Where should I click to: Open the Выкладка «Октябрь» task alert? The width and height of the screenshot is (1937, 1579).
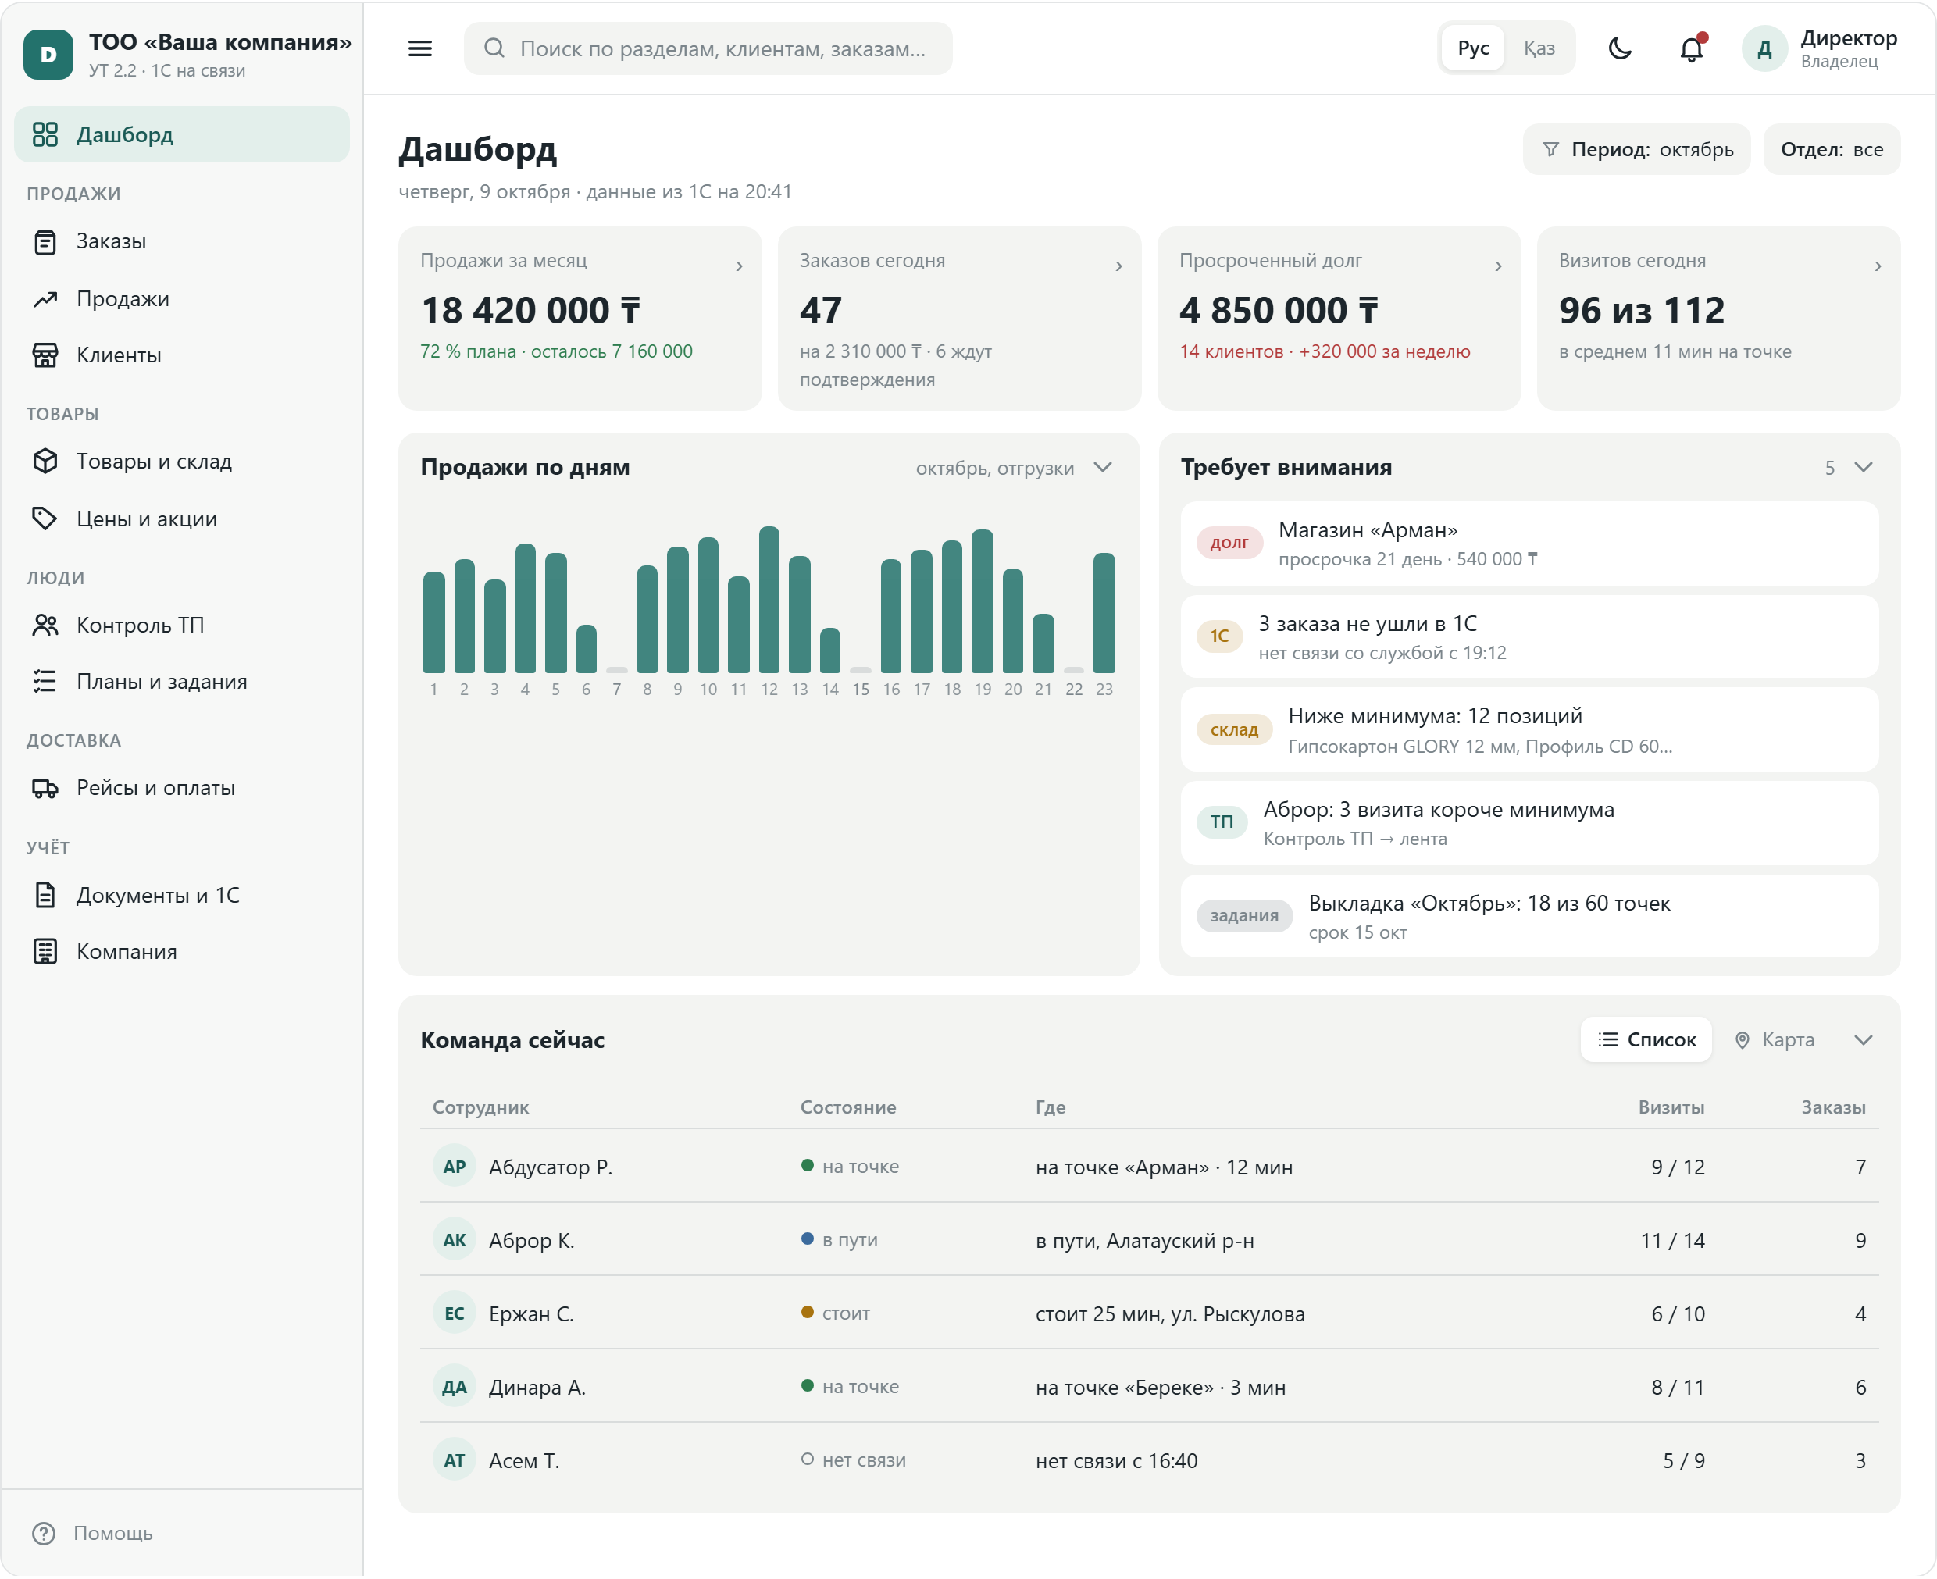tap(1529, 916)
